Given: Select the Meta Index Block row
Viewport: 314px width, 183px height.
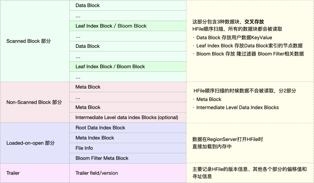Looking at the screenshot, I should pos(95,138).
